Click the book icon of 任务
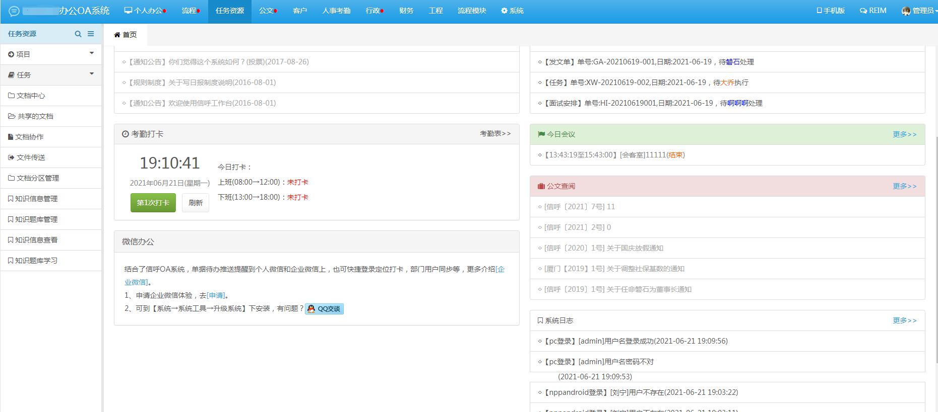 click(x=11, y=75)
